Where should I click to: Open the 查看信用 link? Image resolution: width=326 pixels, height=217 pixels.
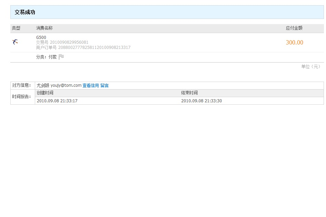coord(91,85)
